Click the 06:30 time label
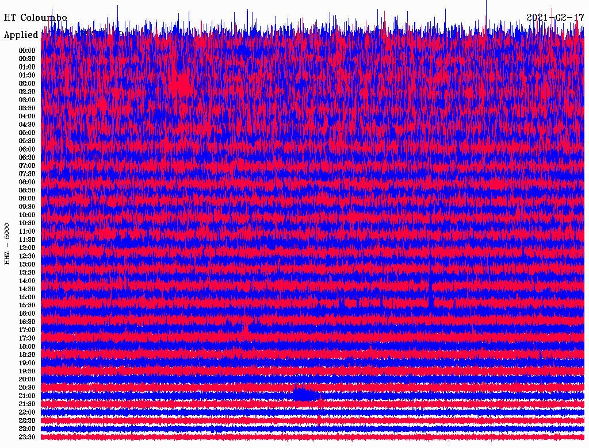589x448 pixels. [x=27, y=157]
